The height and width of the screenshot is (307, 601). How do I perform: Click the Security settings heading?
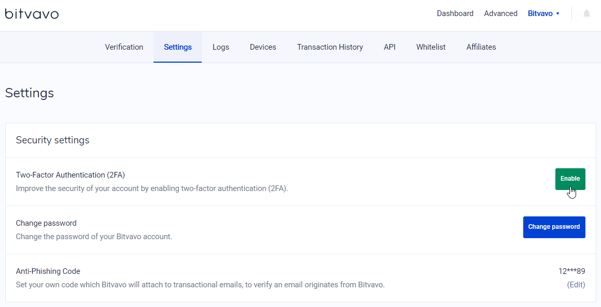click(x=52, y=140)
